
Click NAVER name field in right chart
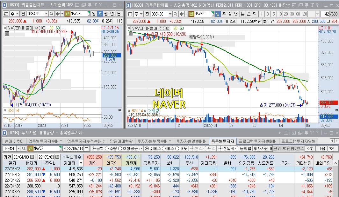tap(204, 14)
